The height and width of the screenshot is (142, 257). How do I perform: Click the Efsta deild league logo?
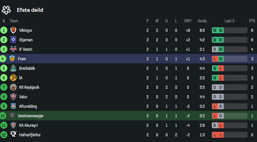point(7,10)
